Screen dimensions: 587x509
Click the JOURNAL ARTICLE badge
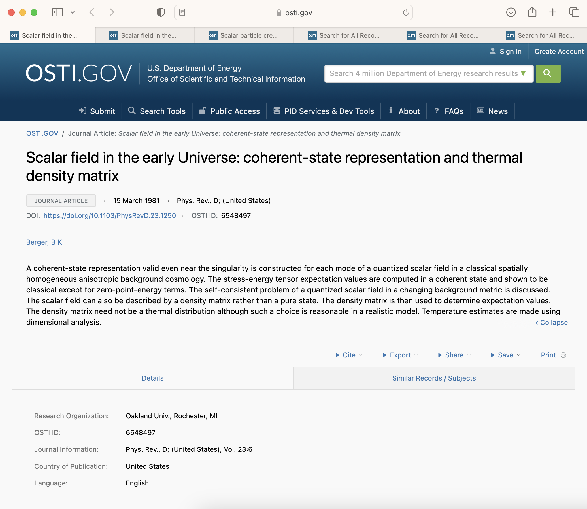coord(61,201)
